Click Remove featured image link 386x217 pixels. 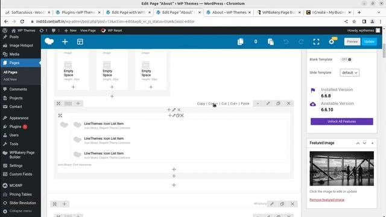point(327,200)
